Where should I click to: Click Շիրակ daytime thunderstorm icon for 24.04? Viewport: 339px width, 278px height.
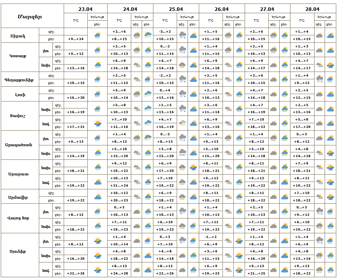pyautogui.click(x=148, y=35)
